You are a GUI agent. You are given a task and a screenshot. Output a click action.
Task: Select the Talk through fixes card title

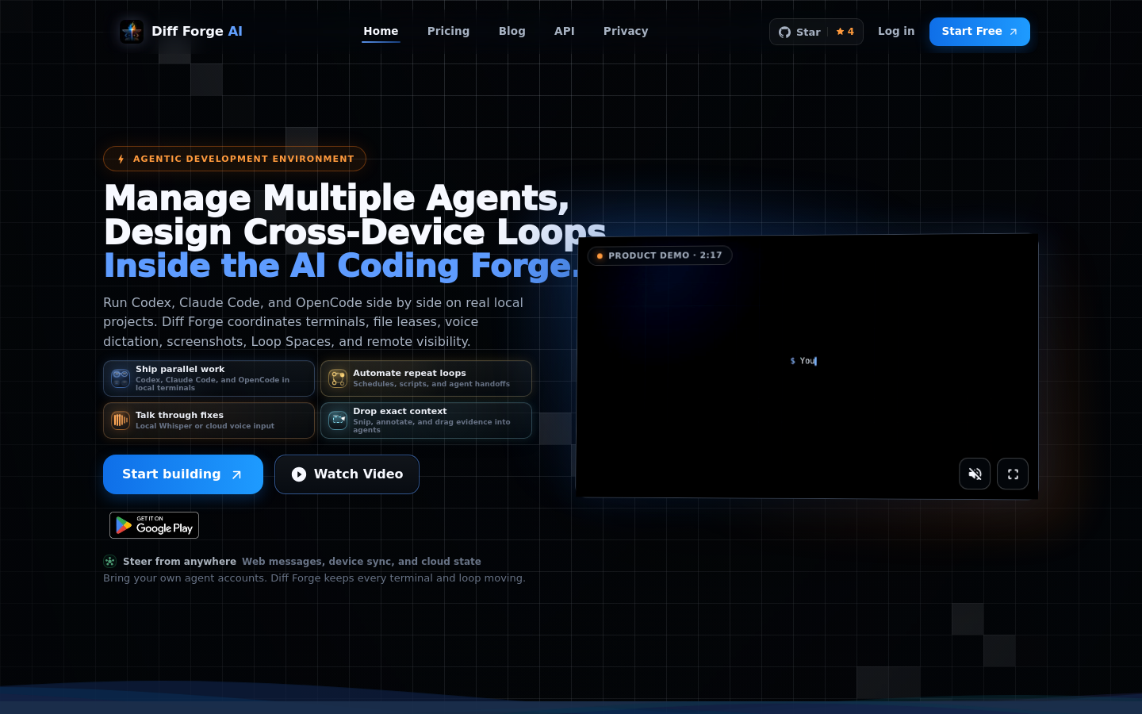point(179,415)
